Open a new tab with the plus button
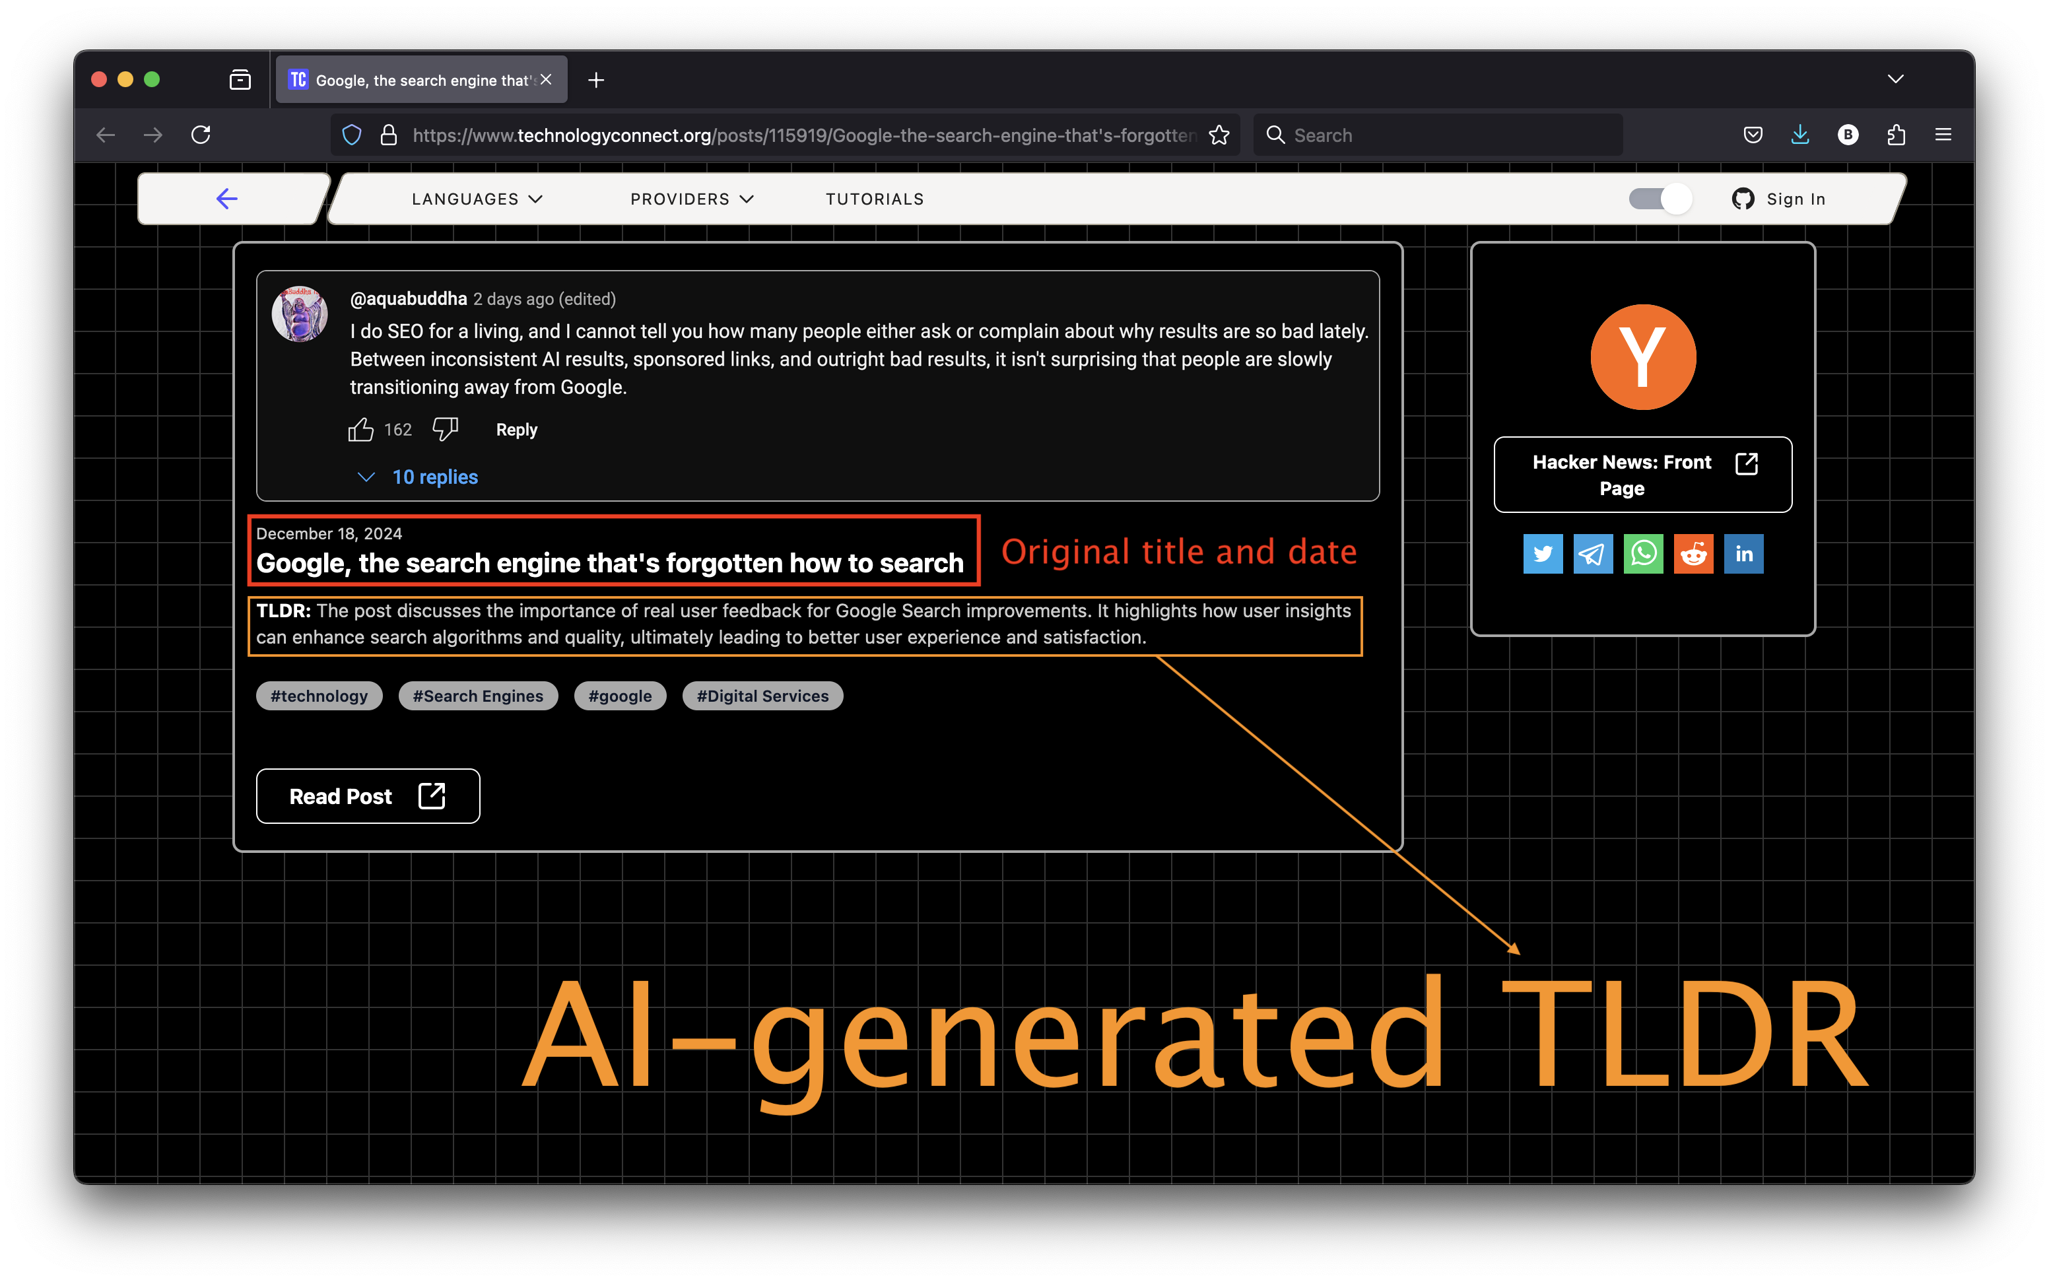This screenshot has height=1282, width=2049. (596, 80)
